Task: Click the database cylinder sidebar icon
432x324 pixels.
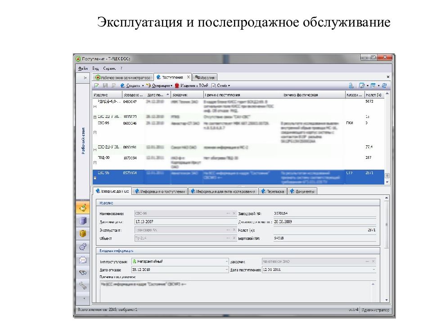Action: pyautogui.click(x=83, y=220)
